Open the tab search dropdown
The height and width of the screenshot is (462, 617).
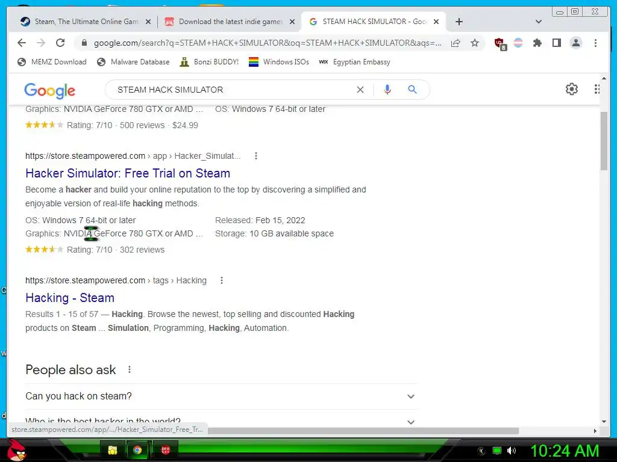pos(539,22)
